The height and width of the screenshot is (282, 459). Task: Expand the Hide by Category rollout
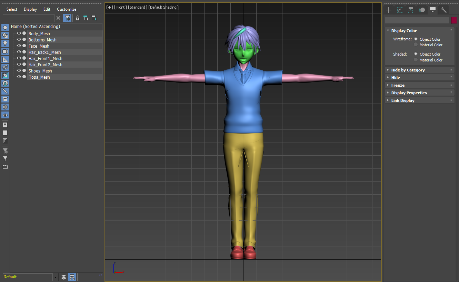[408, 70]
